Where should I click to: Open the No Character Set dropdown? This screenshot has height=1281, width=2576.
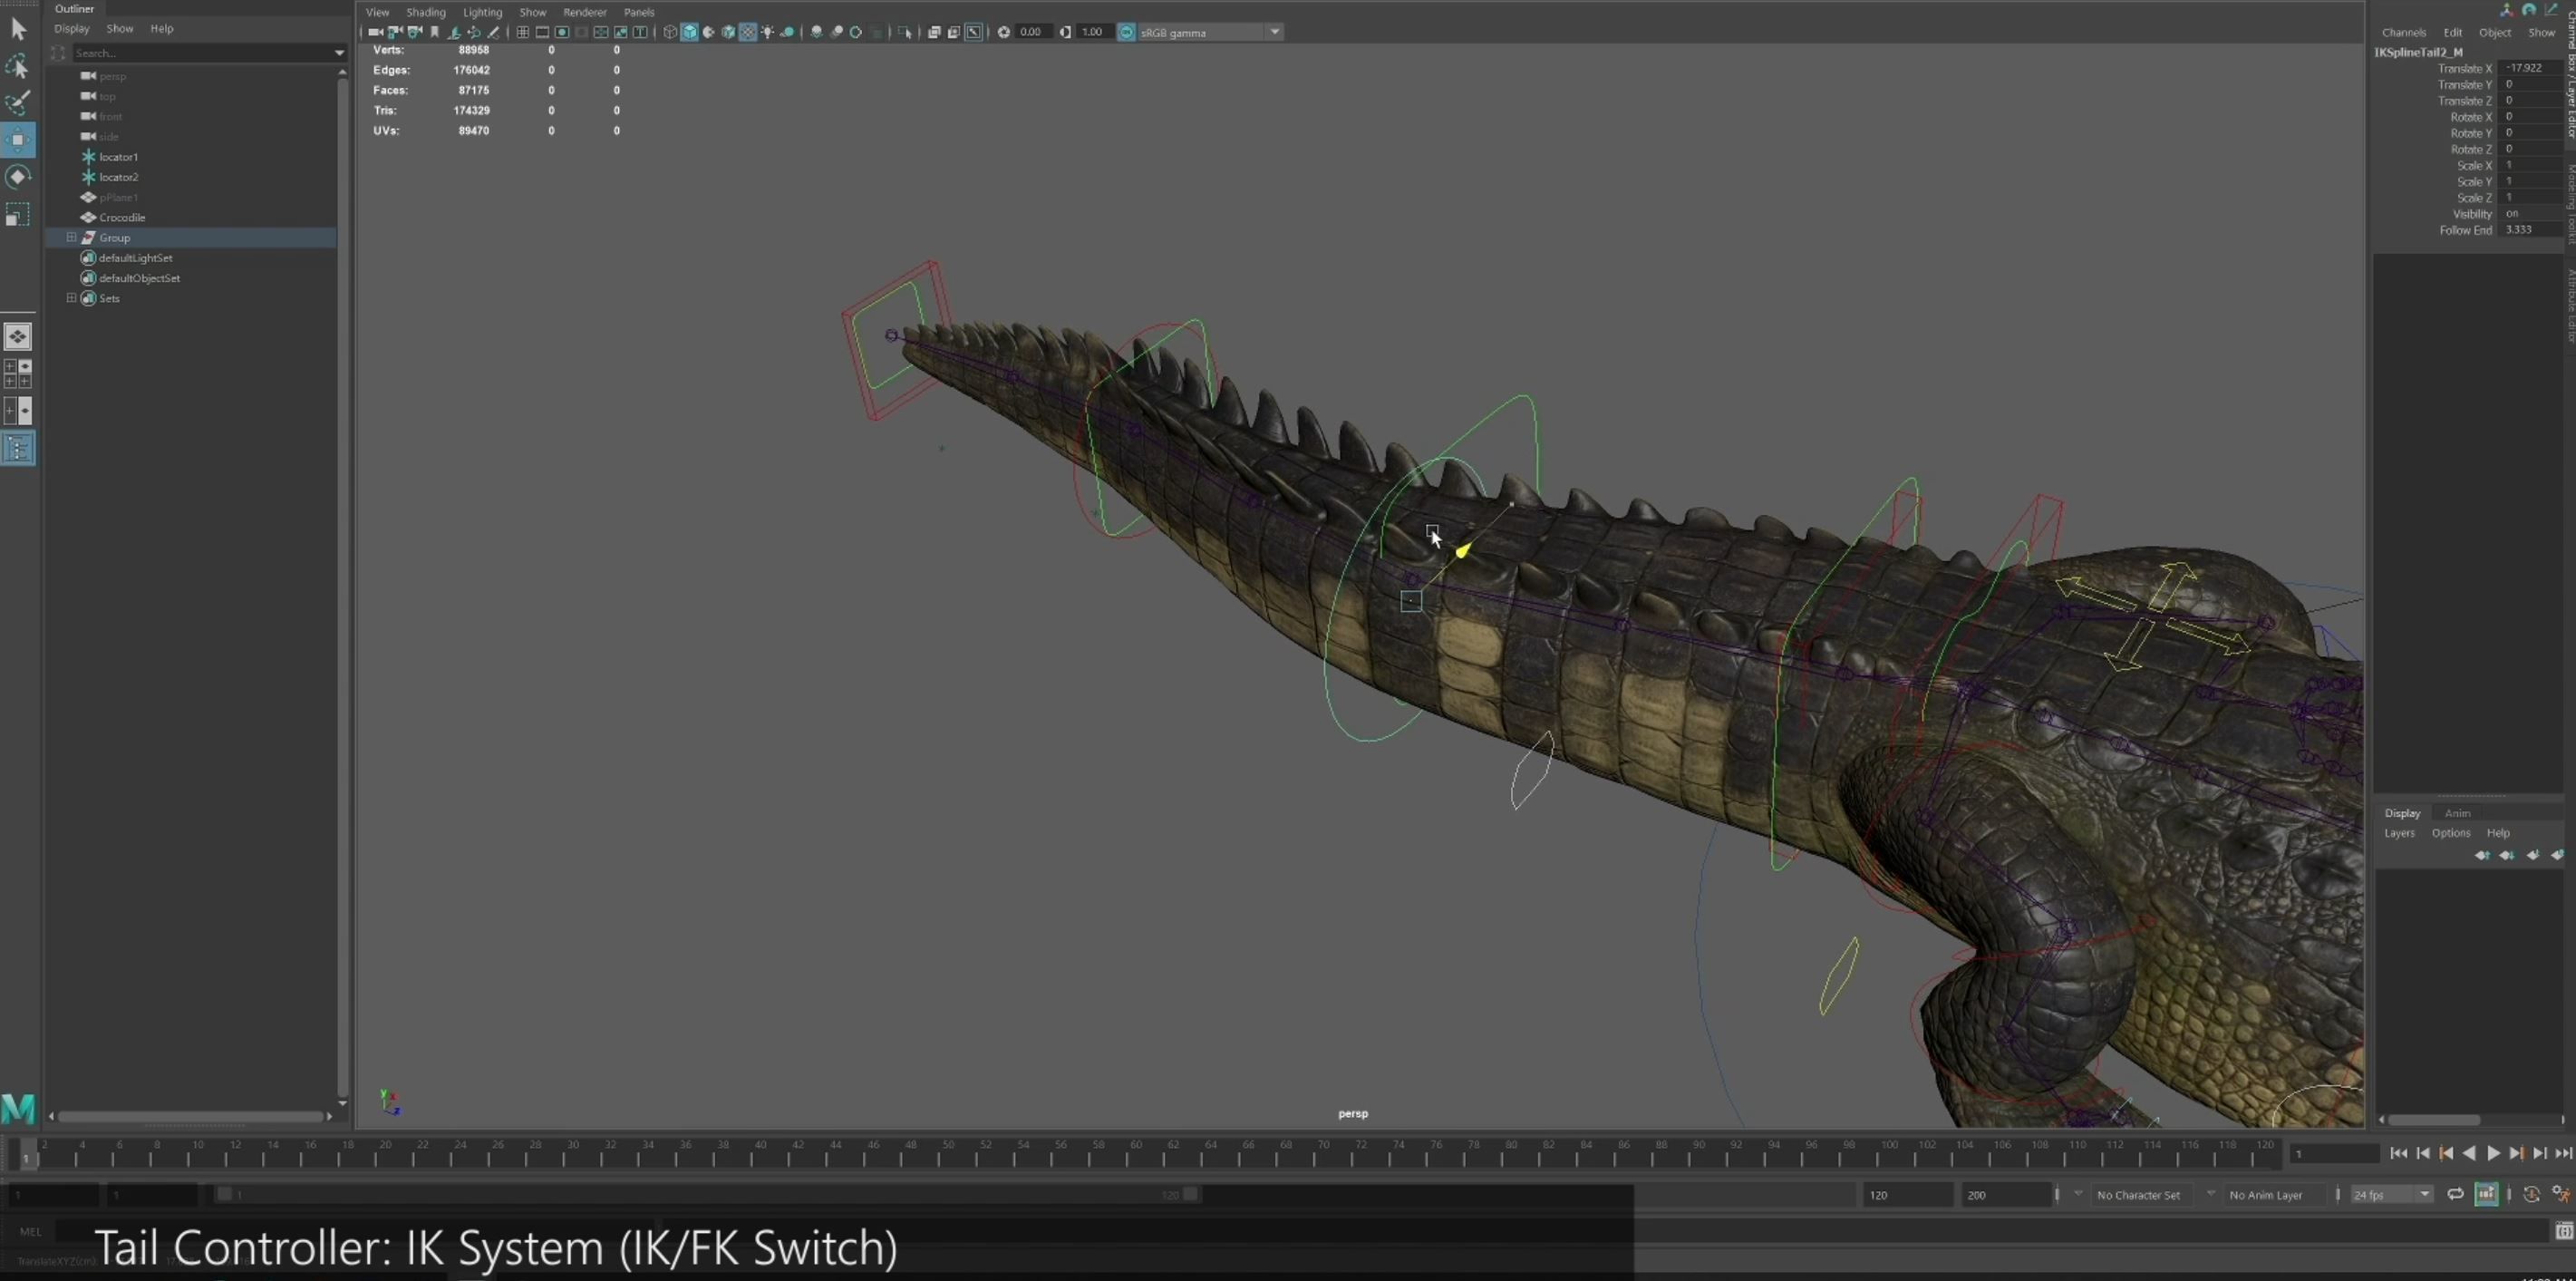(x=2078, y=1194)
